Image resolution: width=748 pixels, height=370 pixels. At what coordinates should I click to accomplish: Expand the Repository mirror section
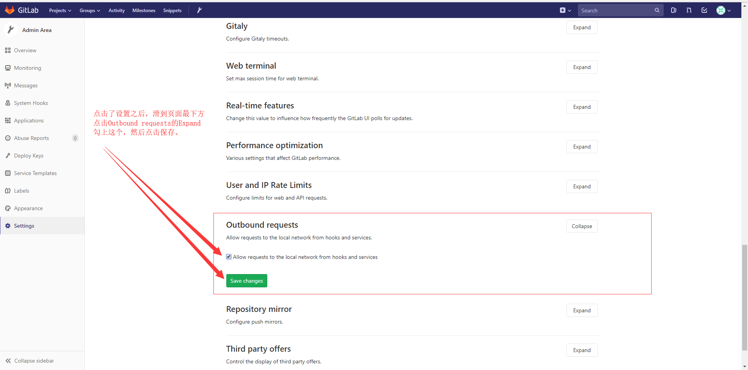pos(582,310)
